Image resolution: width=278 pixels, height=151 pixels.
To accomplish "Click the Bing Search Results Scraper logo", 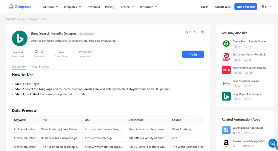I will tap(20, 38).
